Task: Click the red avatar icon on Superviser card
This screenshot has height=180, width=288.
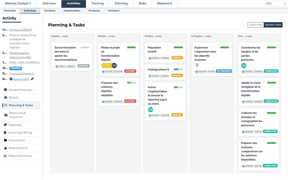Action: [197, 65]
